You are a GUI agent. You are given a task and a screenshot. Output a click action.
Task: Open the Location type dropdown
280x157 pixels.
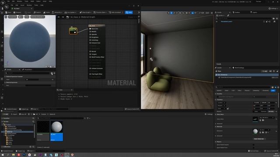click(x=221, y=103)
